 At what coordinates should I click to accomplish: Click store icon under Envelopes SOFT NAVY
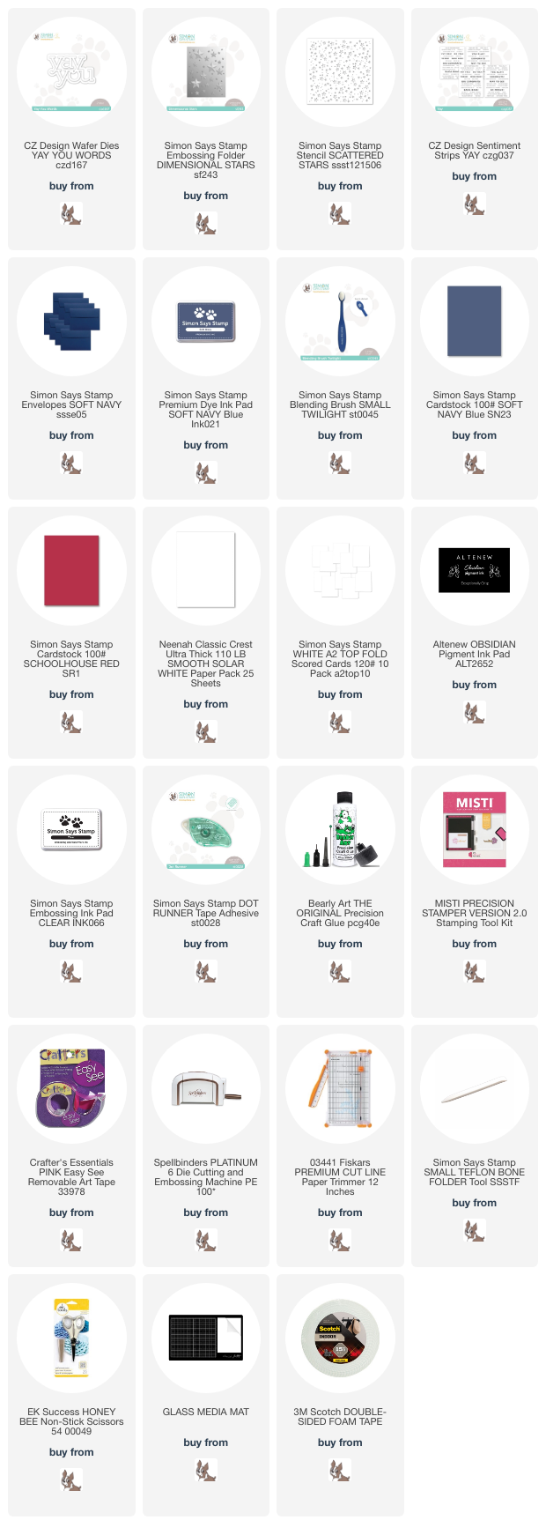[x=71, y=463]
